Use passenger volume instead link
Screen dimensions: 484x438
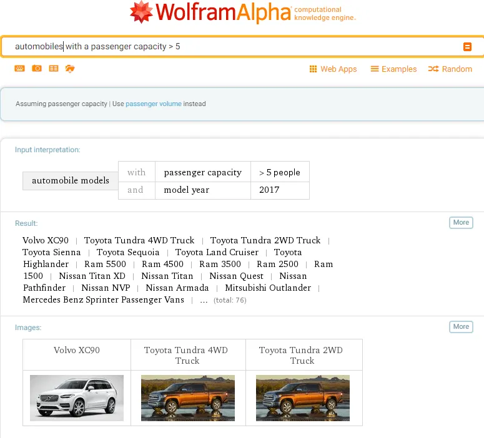point(154,104)
